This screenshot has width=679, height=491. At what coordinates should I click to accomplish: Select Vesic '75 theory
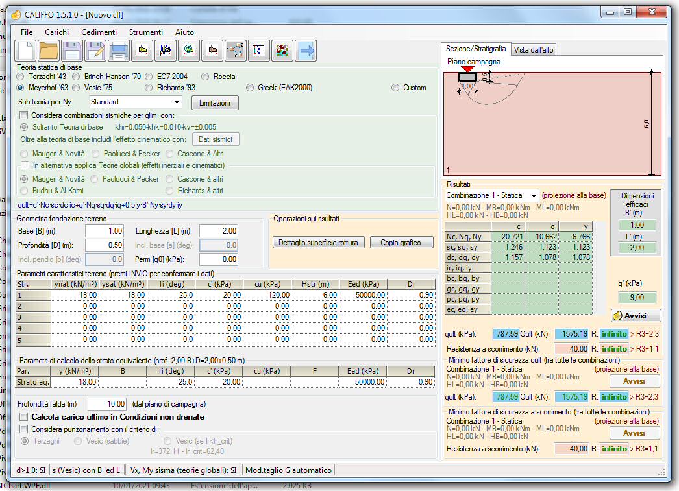coord(76,88)
